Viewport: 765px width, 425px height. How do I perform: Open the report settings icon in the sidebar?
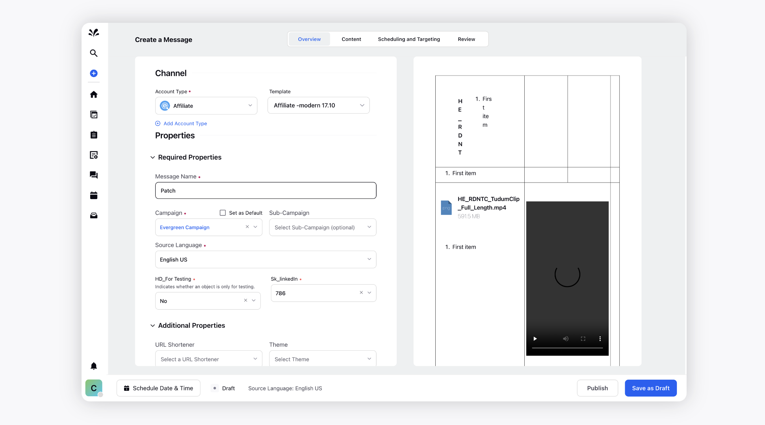[x=94, y=155]
